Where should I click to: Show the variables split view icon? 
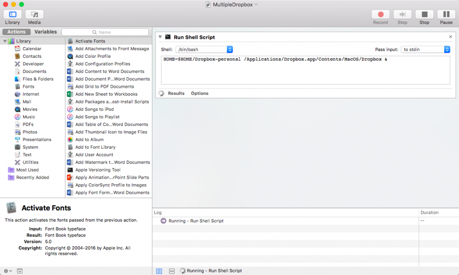172,271
